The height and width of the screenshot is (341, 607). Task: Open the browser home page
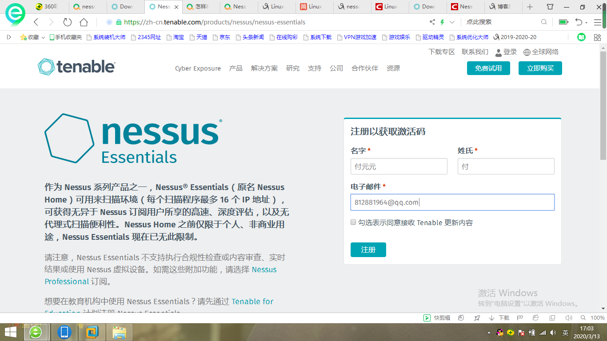tap(84, 22)
